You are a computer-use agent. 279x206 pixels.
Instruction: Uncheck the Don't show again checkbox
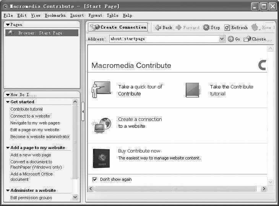tap(95, 179)
